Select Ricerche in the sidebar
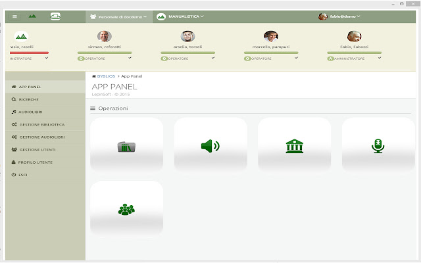This screenshot has width=421, height=263. pyautogui.click(x=29, y=99)
